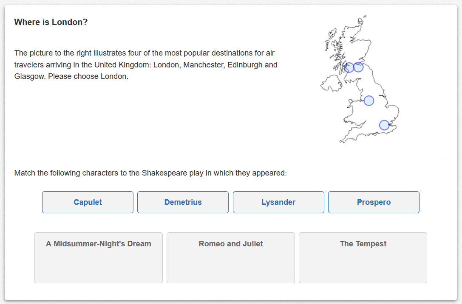
Task: Click the A Midsummer-Night's Dream drop box
Action: (x=99, y=258)
